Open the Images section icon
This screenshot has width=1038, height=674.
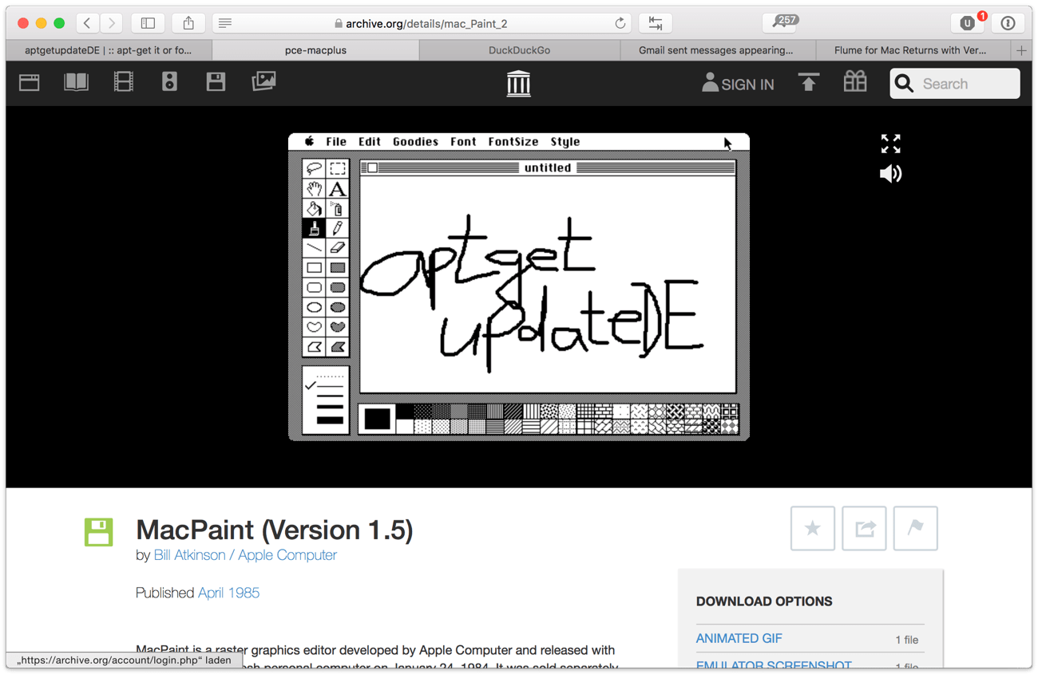coord(263,81)
